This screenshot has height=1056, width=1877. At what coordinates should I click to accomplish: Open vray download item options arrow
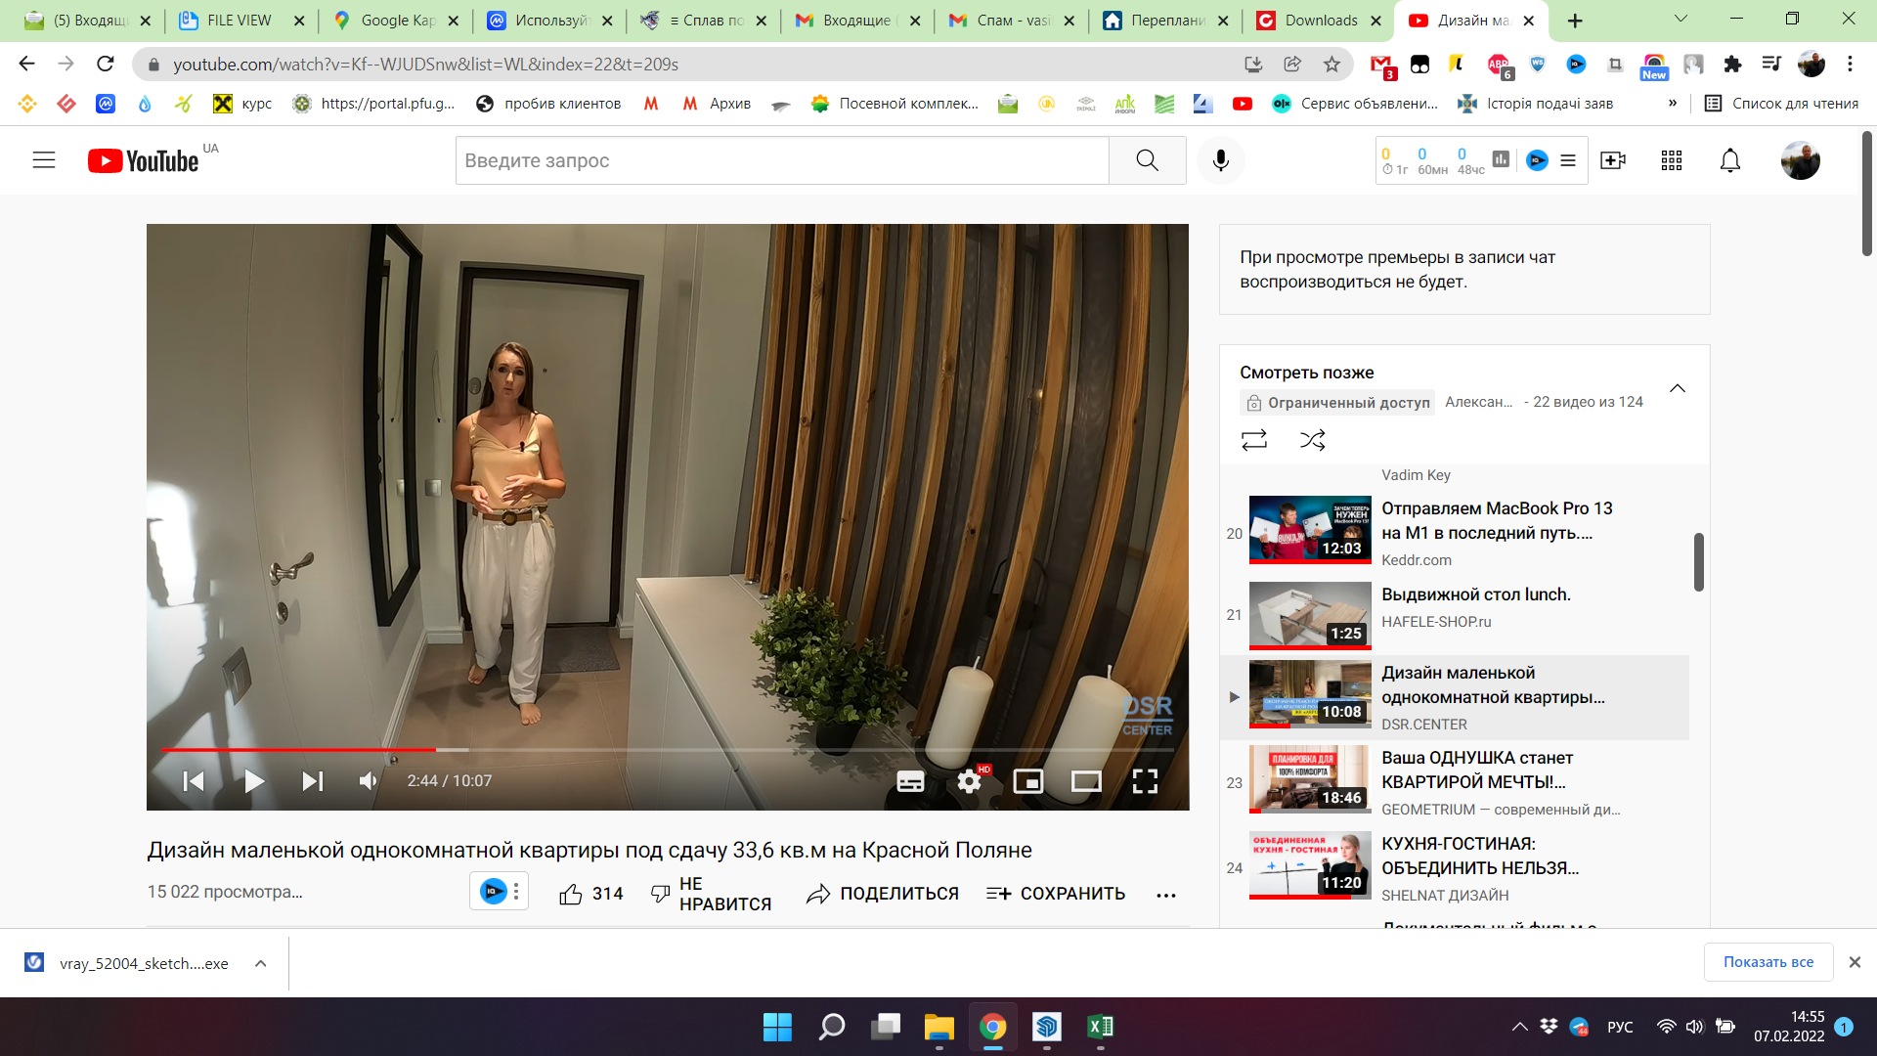point(261,963)
